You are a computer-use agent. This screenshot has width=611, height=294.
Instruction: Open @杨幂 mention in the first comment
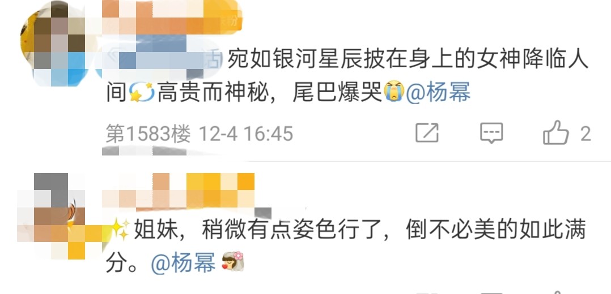[x=438, y=92]
